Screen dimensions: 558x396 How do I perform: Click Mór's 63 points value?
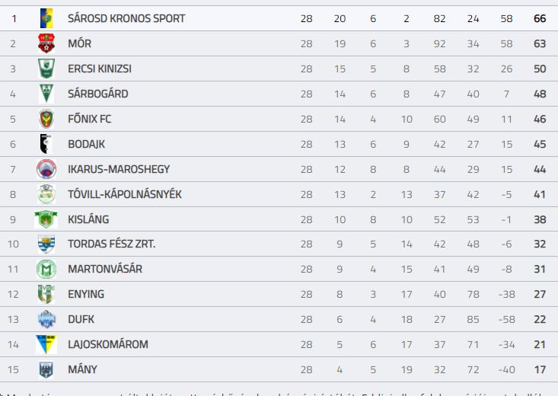(540, 43)
